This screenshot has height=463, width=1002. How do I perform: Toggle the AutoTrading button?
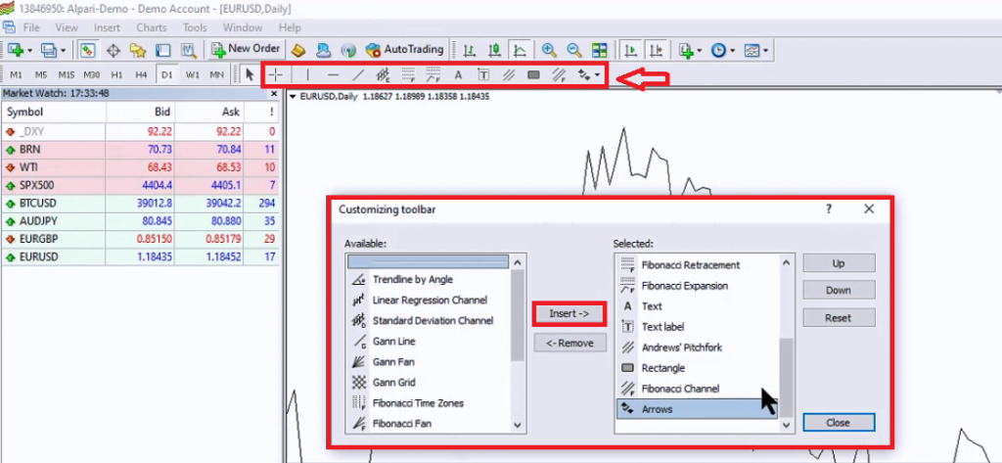(404, 49)
